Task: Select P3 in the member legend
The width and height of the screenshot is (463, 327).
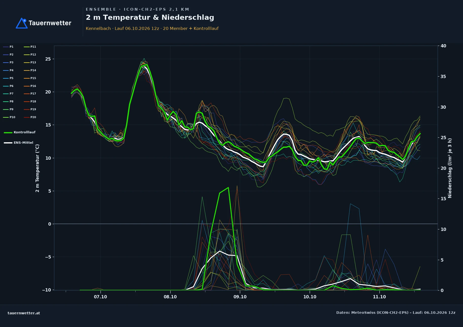Action: 8,62
